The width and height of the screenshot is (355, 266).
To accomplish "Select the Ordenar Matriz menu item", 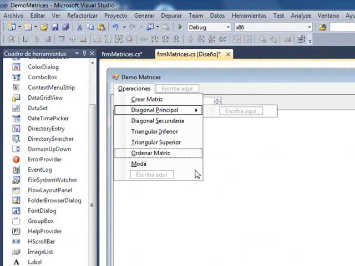I will point(150,153).
